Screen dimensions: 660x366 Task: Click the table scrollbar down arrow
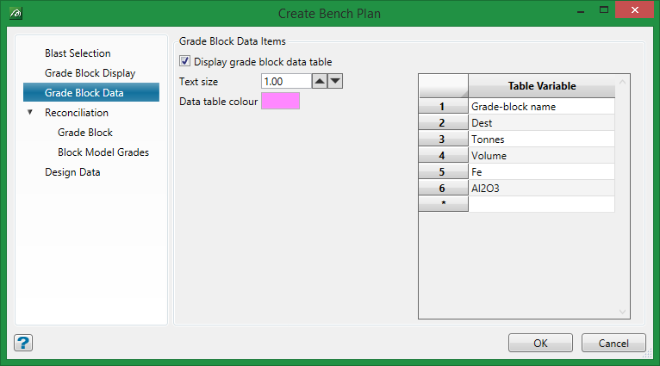tap(623, 312)
